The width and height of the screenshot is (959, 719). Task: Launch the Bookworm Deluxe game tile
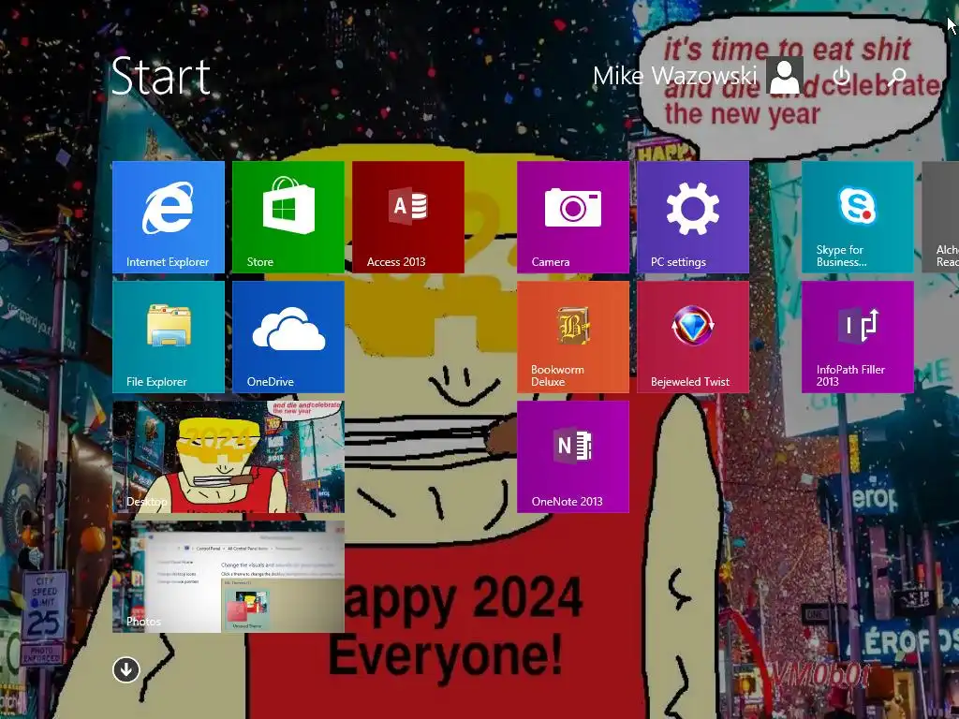(x=573, y=337)
